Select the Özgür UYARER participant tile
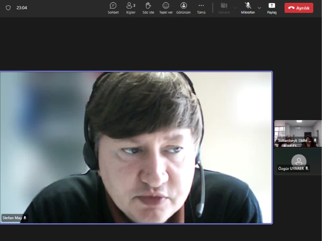This screenshot has height=241, width=322. [x=298, y=161]
